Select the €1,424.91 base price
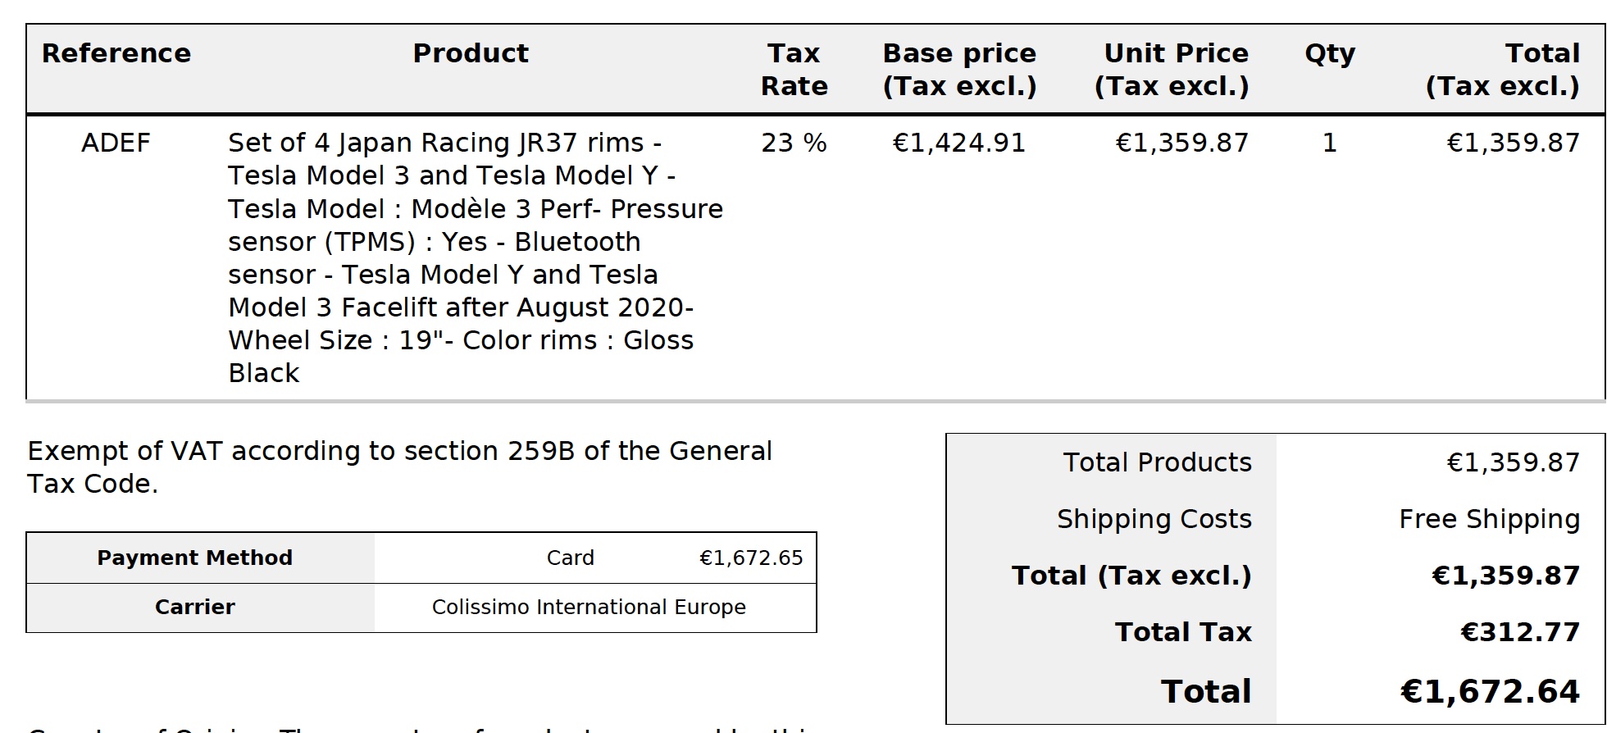The image size is (1607, 733). point(958,143)
